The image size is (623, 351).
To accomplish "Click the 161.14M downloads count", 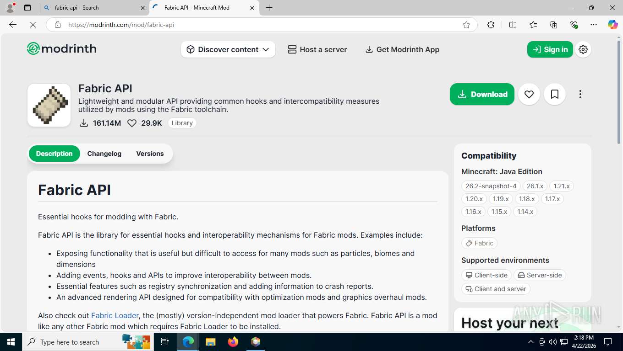I will [100, 123].
